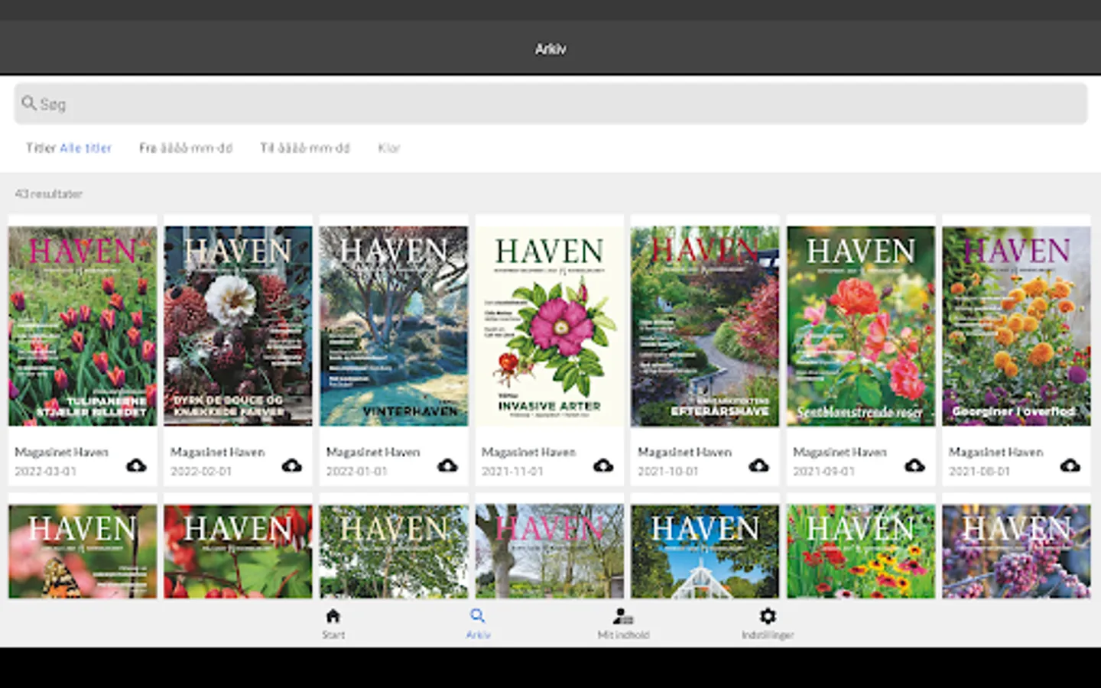Image resolution: width=1101 pixels, height=688 pixels.
Task: Open the Efterårshave cover issue
Action: click(705, 326)
